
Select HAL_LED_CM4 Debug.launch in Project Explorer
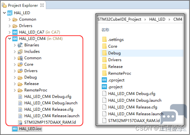pyautogui.click(x=51, y=103)
